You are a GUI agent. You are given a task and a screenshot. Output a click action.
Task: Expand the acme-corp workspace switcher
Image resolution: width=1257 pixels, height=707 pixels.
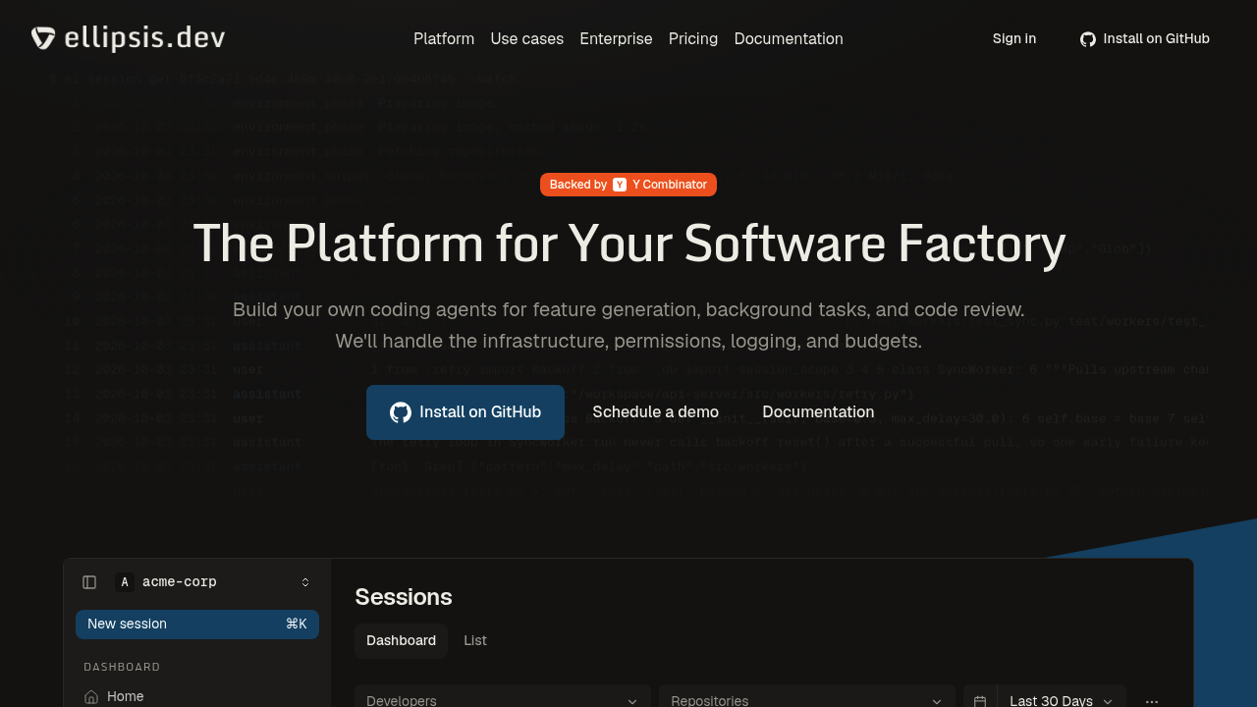click(x=305, y=582)
